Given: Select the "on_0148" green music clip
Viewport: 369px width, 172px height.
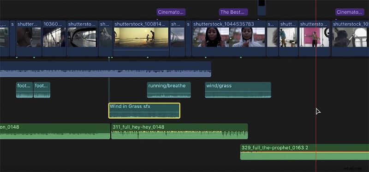Looking at the screenshot, I should 55,131.
